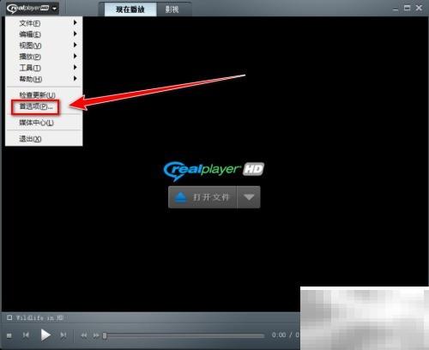Click the Wildlife in HD clip title
The height and width of the screenshot is (350, 429).
[x=39, y=317]
